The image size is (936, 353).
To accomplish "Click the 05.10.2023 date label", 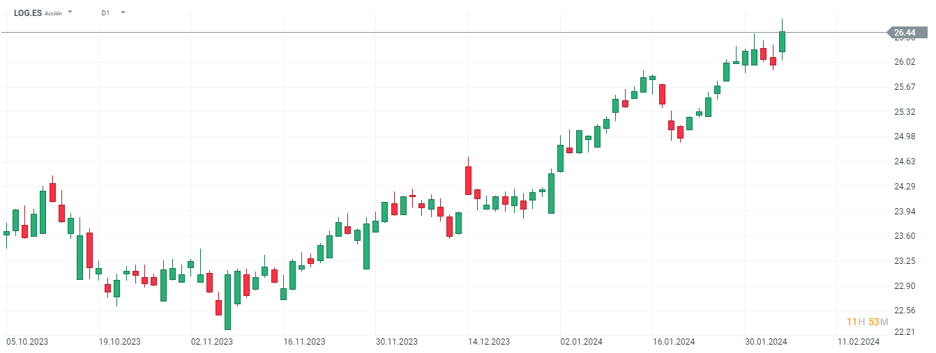I will click(27, 342).
